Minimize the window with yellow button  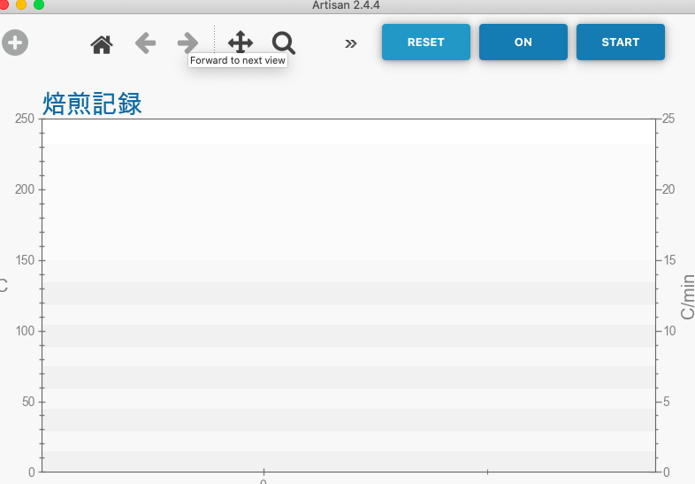tap(21, 4)
